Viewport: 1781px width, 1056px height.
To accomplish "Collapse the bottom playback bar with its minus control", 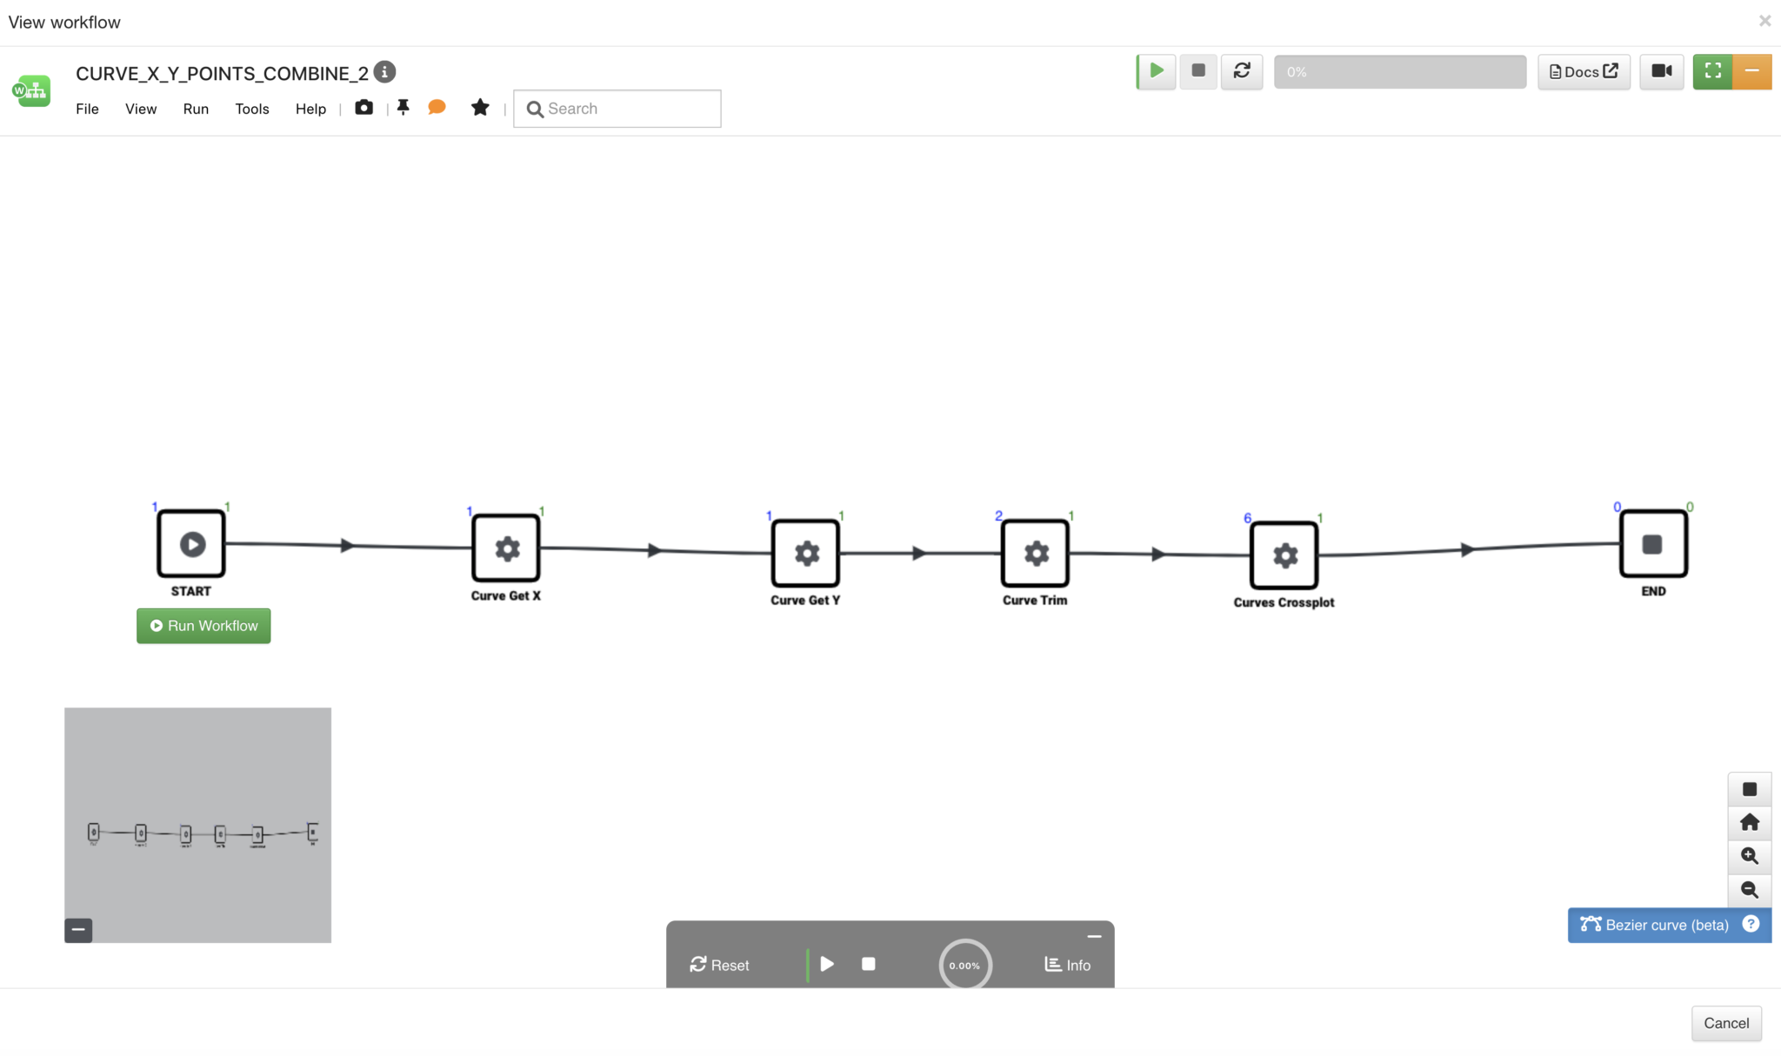I will point(1093,935).
